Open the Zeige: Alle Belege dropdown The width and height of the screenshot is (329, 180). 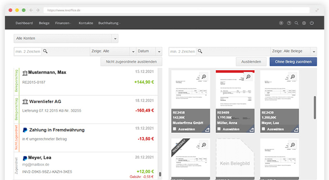[x=293, y=52]
